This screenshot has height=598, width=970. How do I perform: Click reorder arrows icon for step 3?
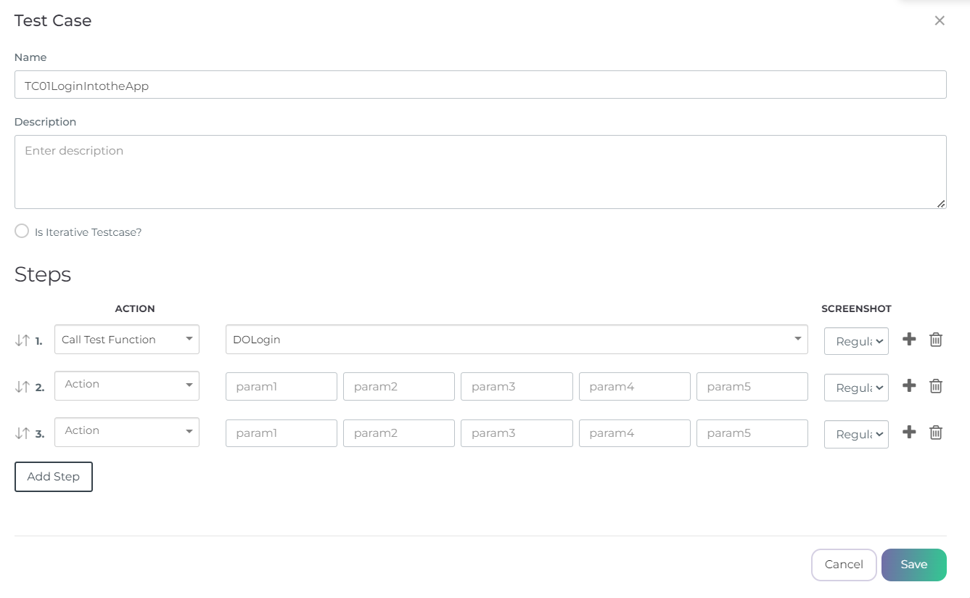22,433
